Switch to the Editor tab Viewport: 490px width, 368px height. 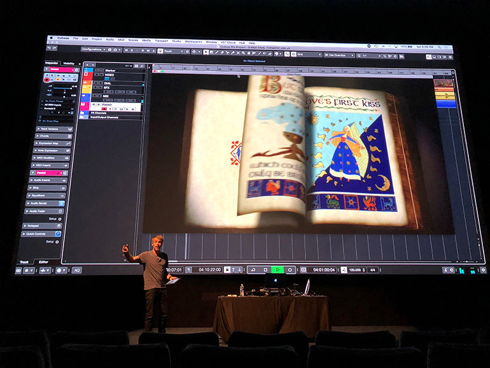tap(43, 262)
